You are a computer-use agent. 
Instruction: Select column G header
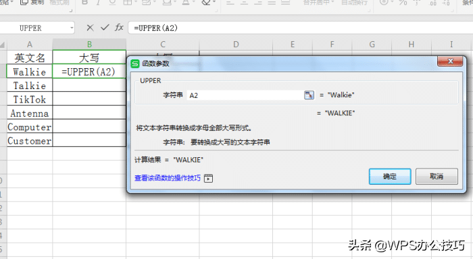pos(372,45)
